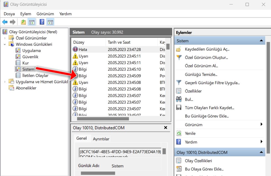The height and width of the screenshot is (176, 271).
Task: Click the Olay Görüntüleyicisi (Yerel) root icon
Action: click(5, 32)
